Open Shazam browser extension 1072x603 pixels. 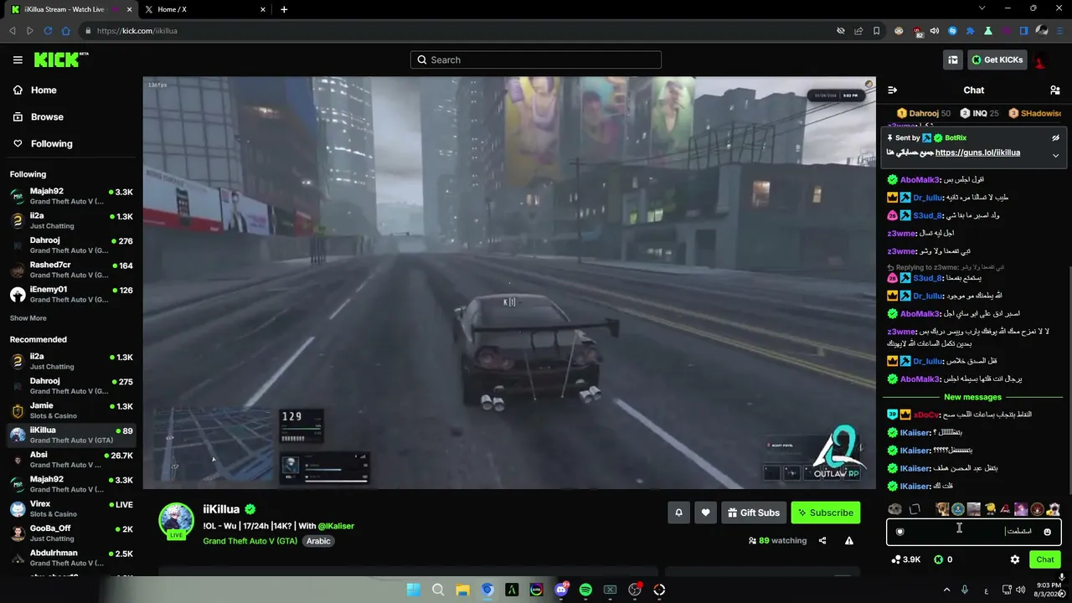point(952,31)
